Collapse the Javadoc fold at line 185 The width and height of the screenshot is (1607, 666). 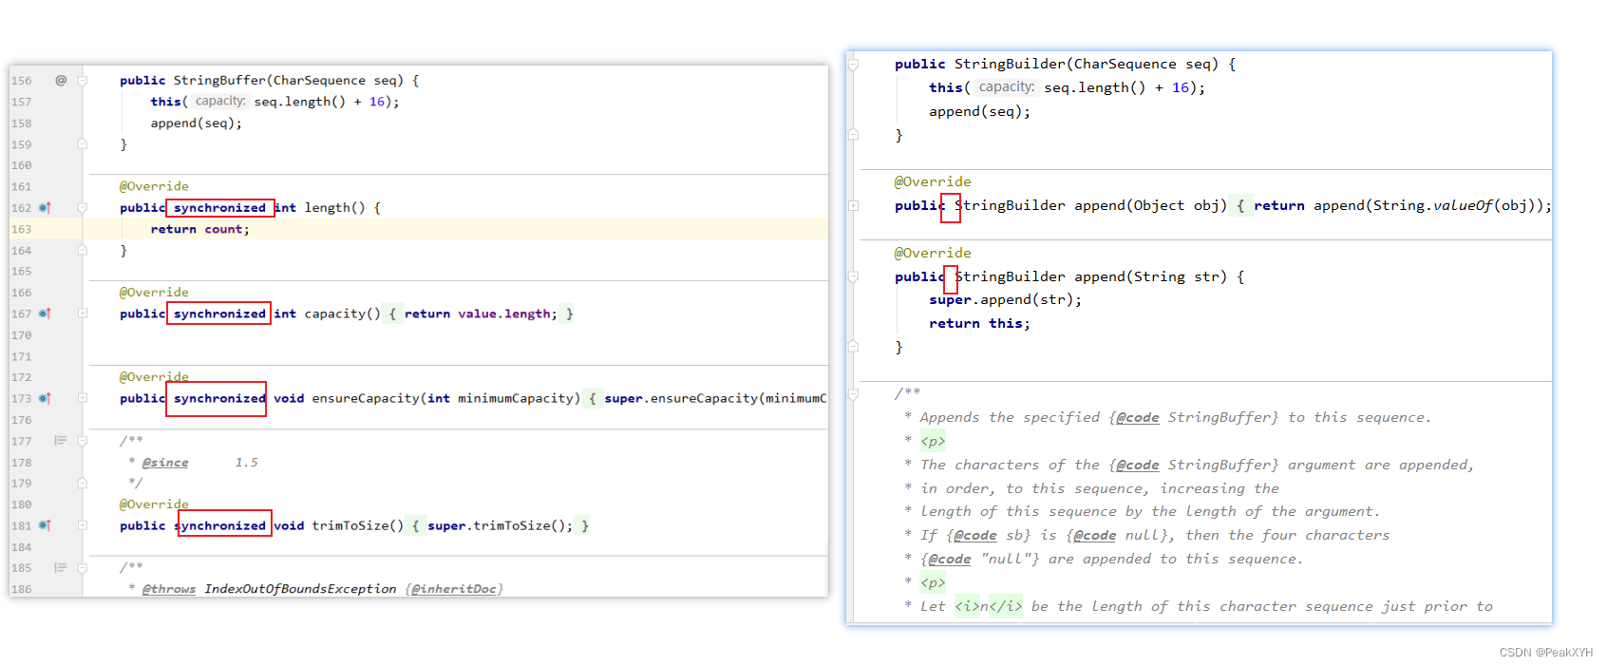83,568
